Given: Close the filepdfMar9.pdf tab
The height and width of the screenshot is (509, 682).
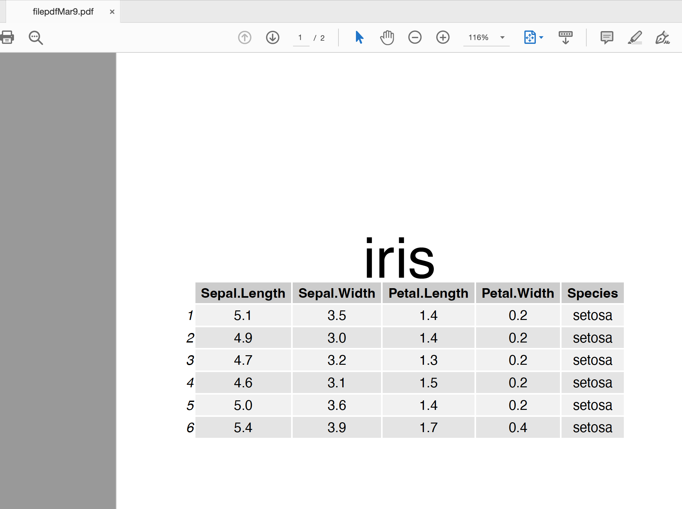Looking at the screenshot, I should [112, 12].
